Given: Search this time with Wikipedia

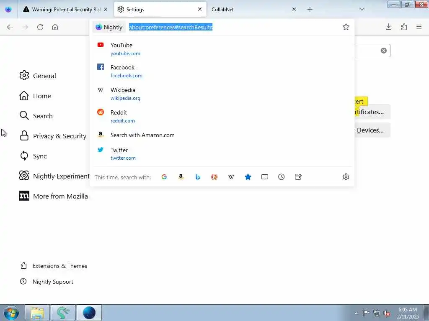Looking at the screenshot, I should [x=231, y=177].
